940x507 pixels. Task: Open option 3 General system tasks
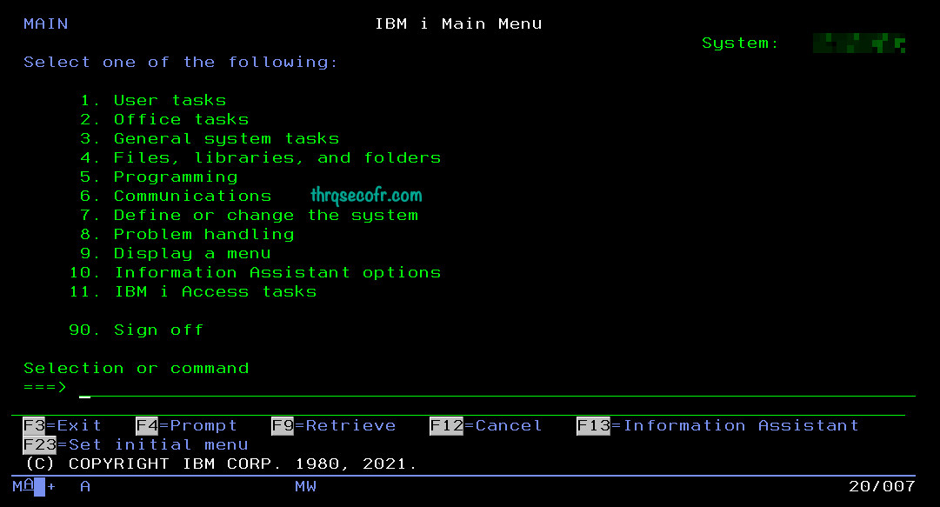click(210, 138)
